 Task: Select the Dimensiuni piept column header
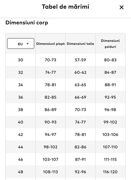click(50, 44)
